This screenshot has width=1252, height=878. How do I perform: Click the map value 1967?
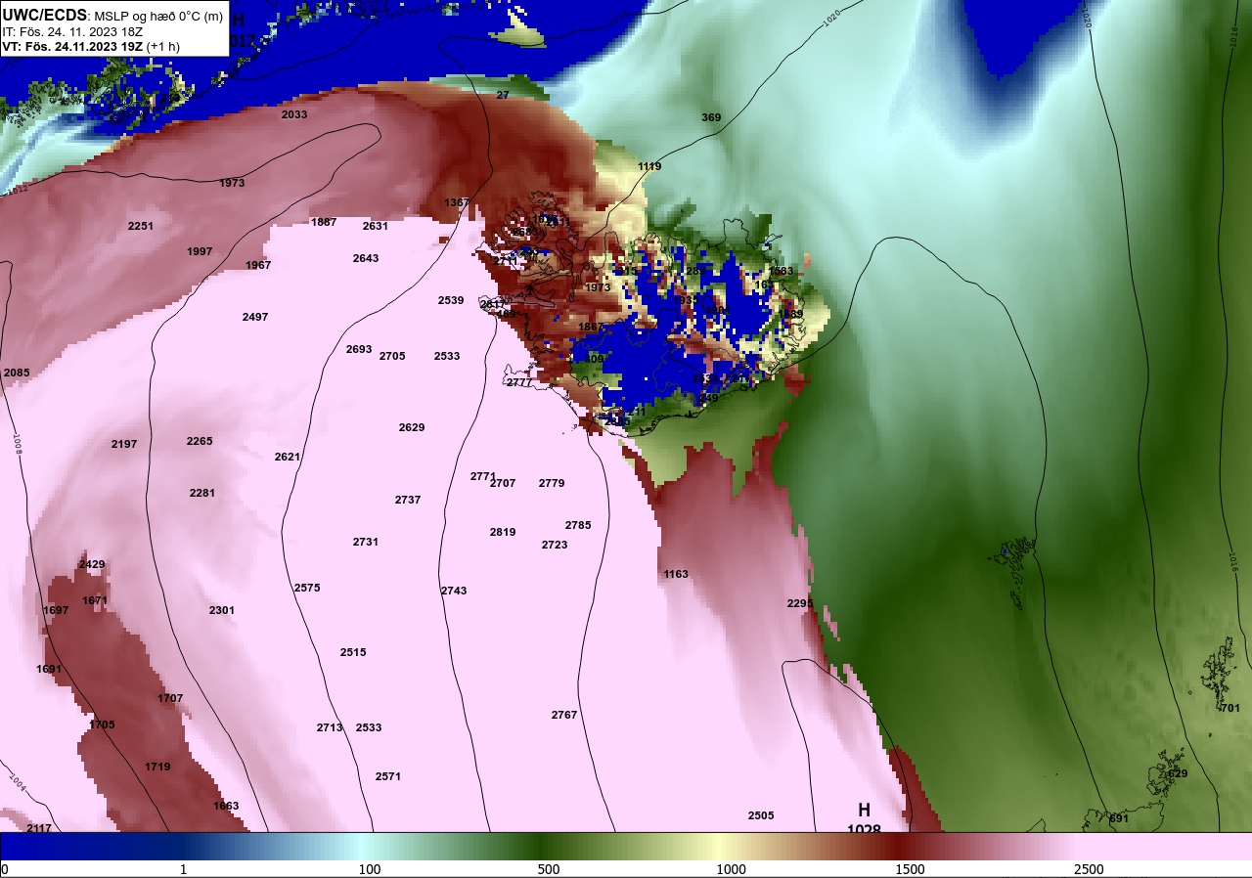pos(258,265)
